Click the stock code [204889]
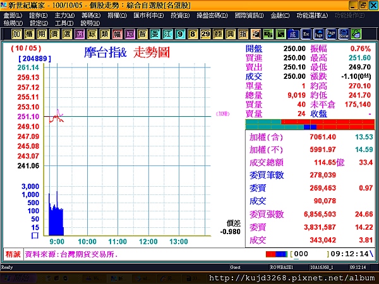This screenshot has height=284, width=379. (35, 59)
